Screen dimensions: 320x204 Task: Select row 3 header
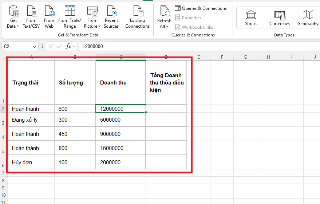(x=3, y=119)
